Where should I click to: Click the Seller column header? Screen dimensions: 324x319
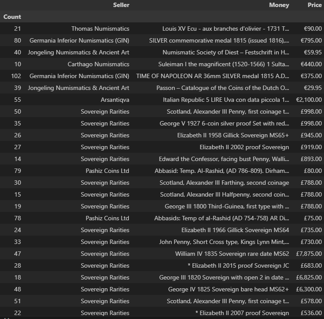point(121,5)
